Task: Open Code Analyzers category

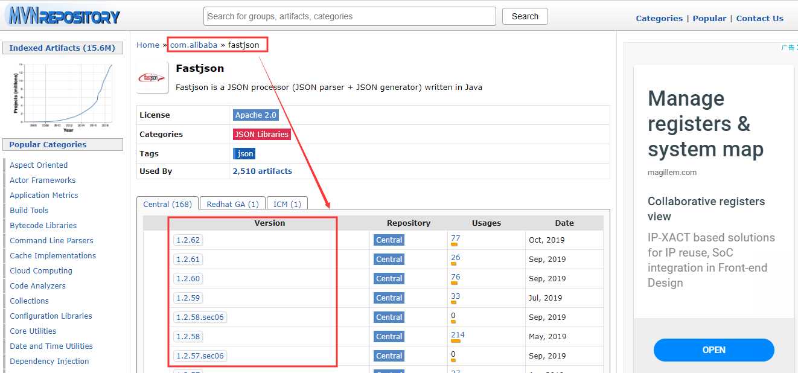Action: tap(38, 285)
